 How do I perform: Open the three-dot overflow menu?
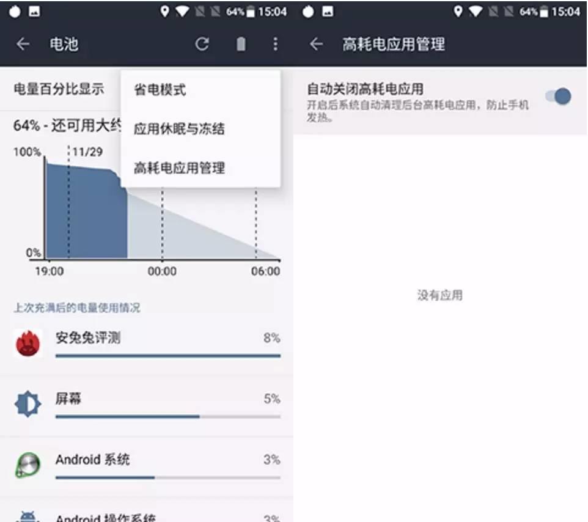[276, 44]
